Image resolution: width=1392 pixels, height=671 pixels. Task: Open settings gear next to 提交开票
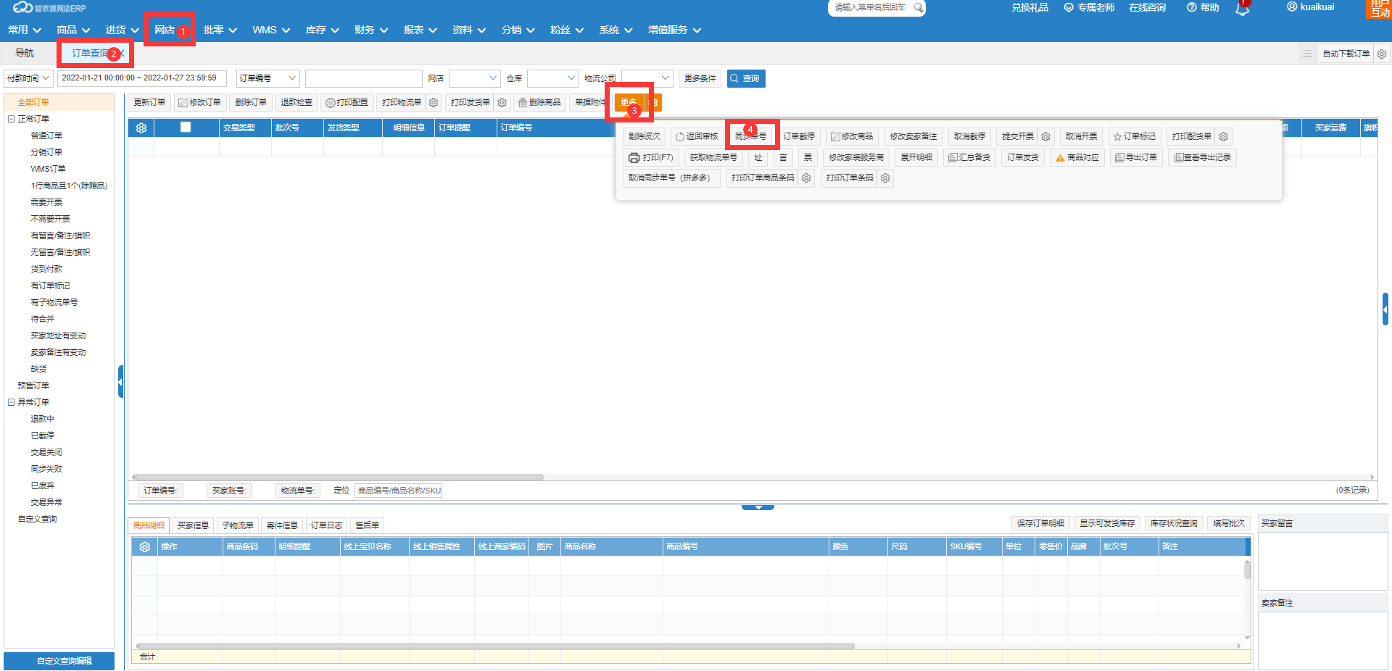(1045, 136)
